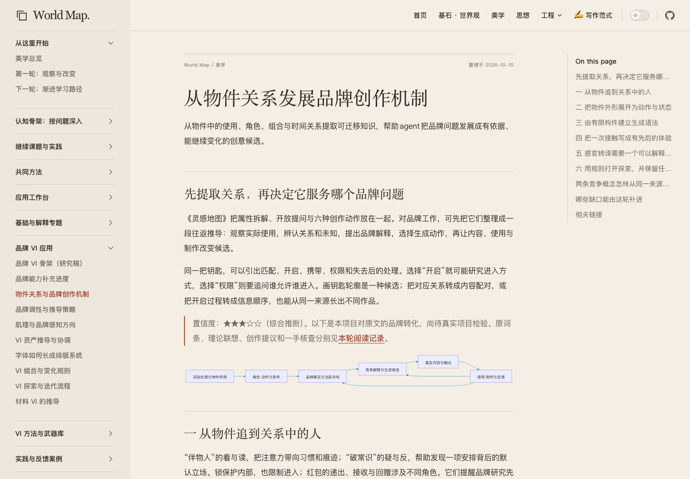690x479 pixels.
Task: Open 品牌调性与推导策略 sidebar page
Action: (46, 309)
